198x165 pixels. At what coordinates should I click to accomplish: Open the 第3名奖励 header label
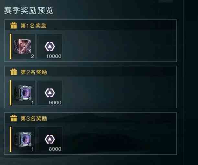pyautogui.click(x=34, y=119)
